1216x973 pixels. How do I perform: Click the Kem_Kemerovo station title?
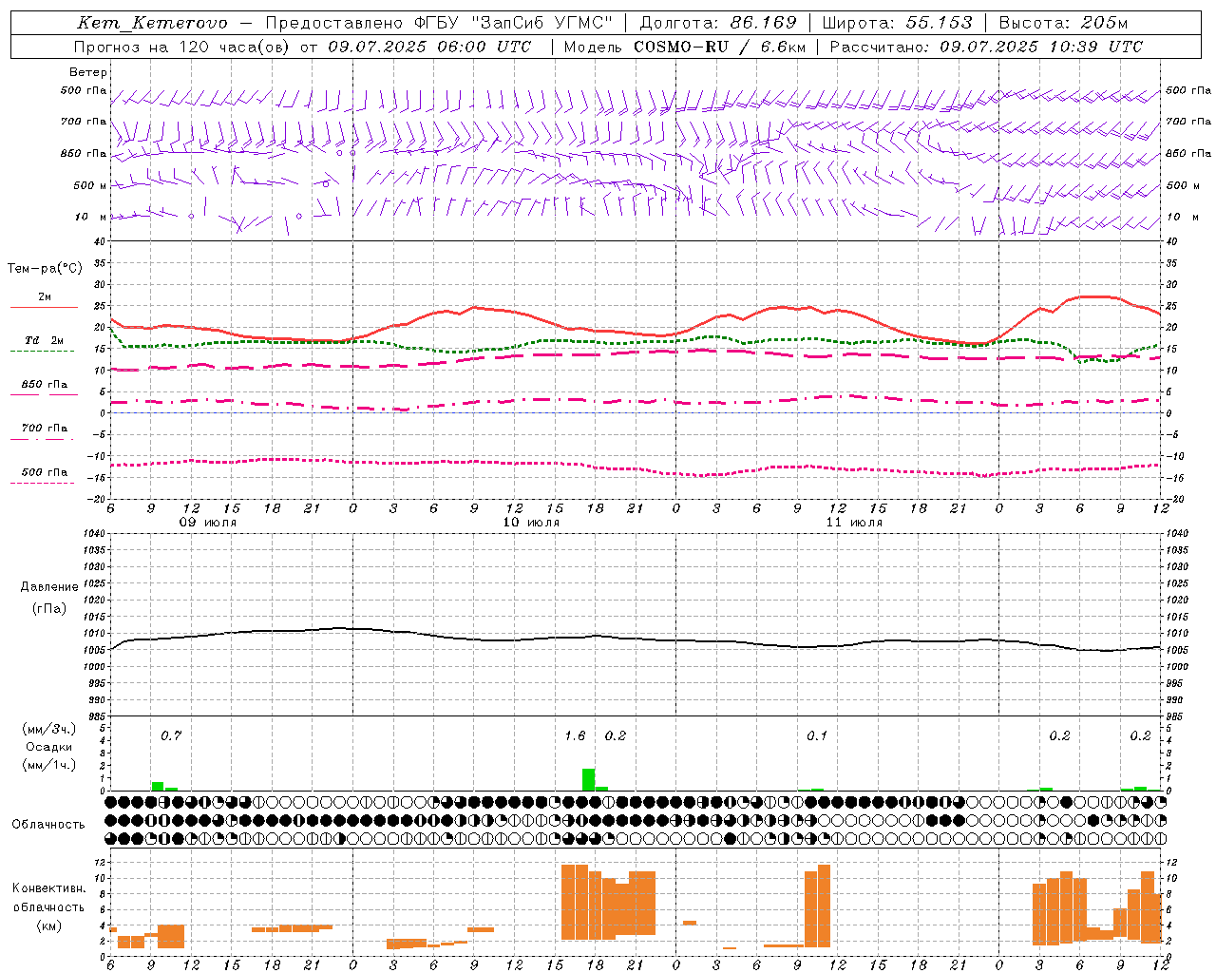pyautogui.click(x=152, y=23)
